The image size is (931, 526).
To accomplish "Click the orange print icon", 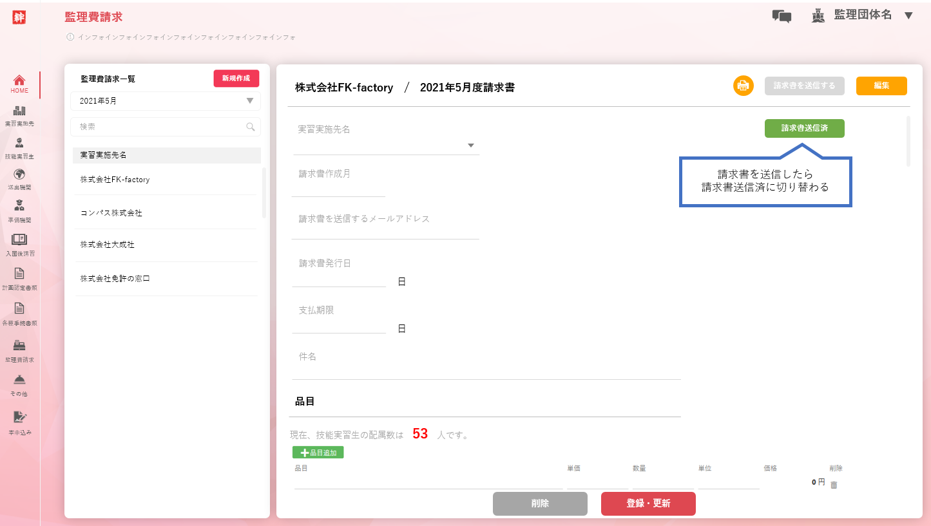I will click(x=743, y=86).
